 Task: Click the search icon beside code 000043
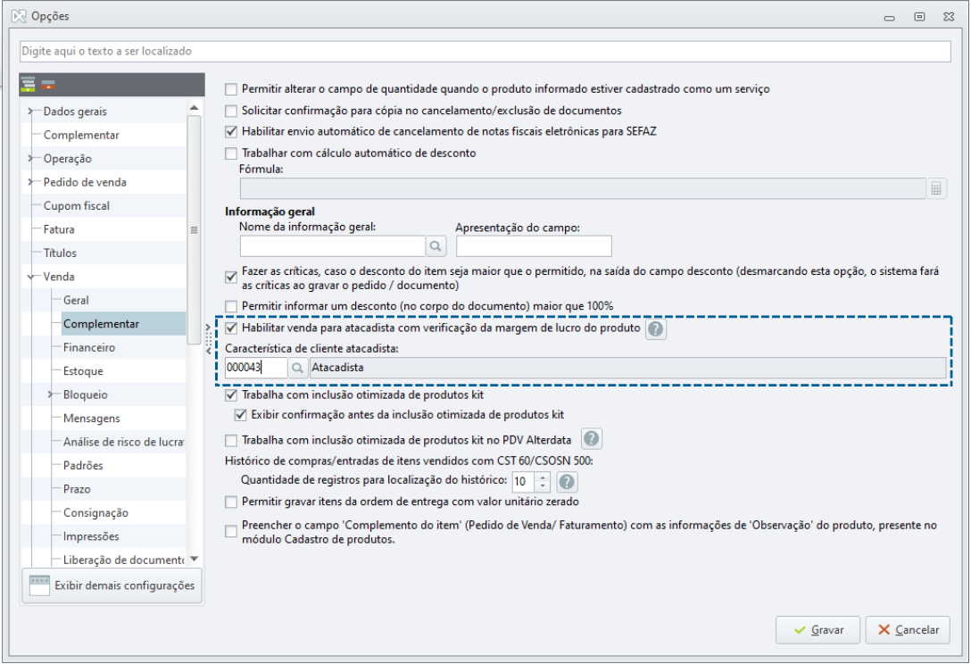click(297, 368)
